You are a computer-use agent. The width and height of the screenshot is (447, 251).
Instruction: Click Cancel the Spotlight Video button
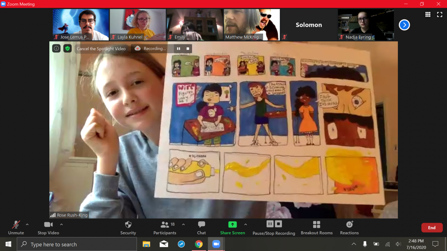pyautogui.click(x=101, y=49)
